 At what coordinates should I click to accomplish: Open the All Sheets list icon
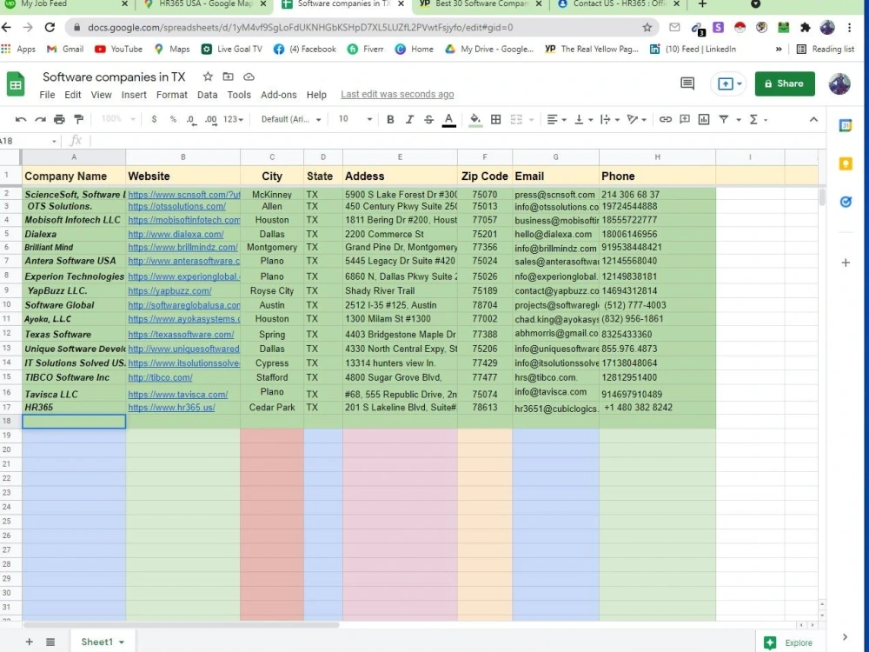(x=50, y=642)
